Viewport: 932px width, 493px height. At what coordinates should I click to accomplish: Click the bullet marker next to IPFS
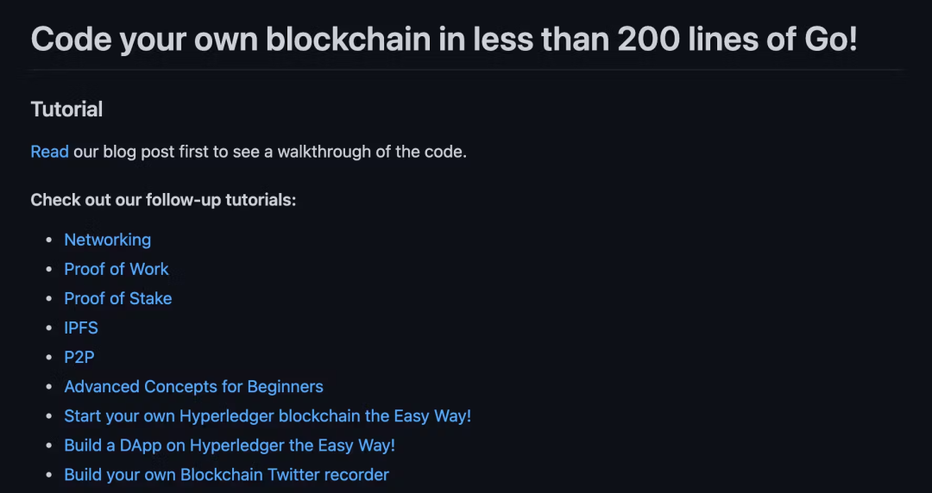[49, 328]
